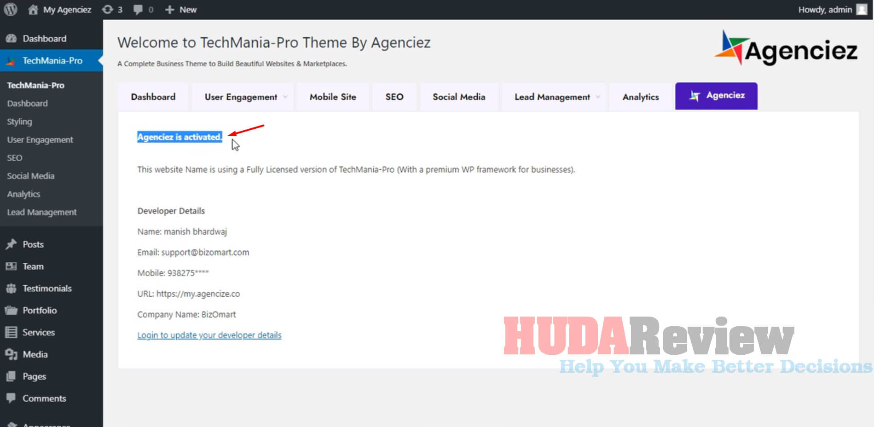Viewport: 874px width, 427px height.
Task: Select TechMania-Pro main menu item
Action: coord(52,61)
